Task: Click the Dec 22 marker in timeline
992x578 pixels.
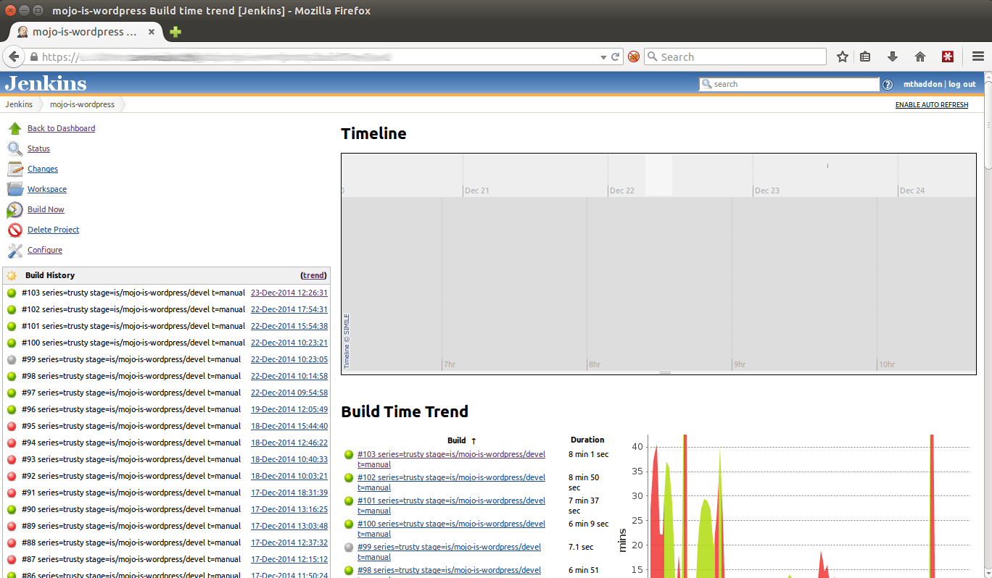Action: pyautogui.click(x=622, y=191)
